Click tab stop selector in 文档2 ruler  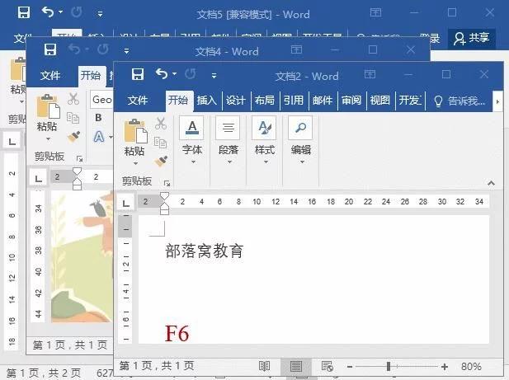[x=125, y=203]
